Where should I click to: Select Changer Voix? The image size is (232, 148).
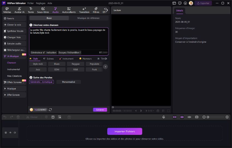pos(14,37)
